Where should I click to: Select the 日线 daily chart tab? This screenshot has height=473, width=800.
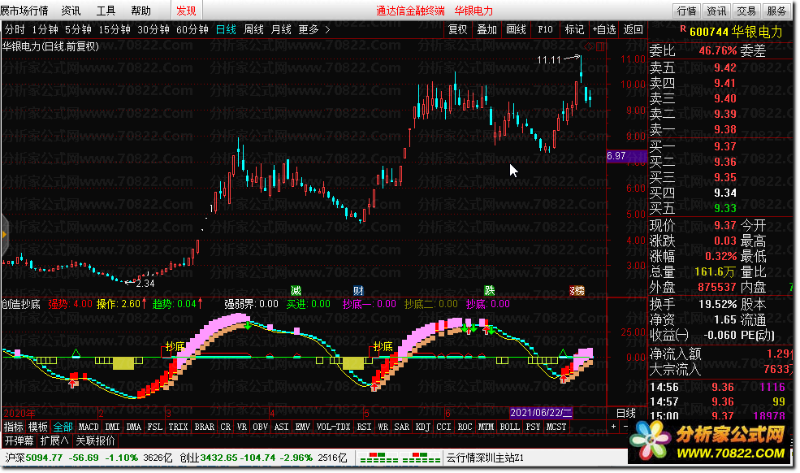(x=226, y=29)
